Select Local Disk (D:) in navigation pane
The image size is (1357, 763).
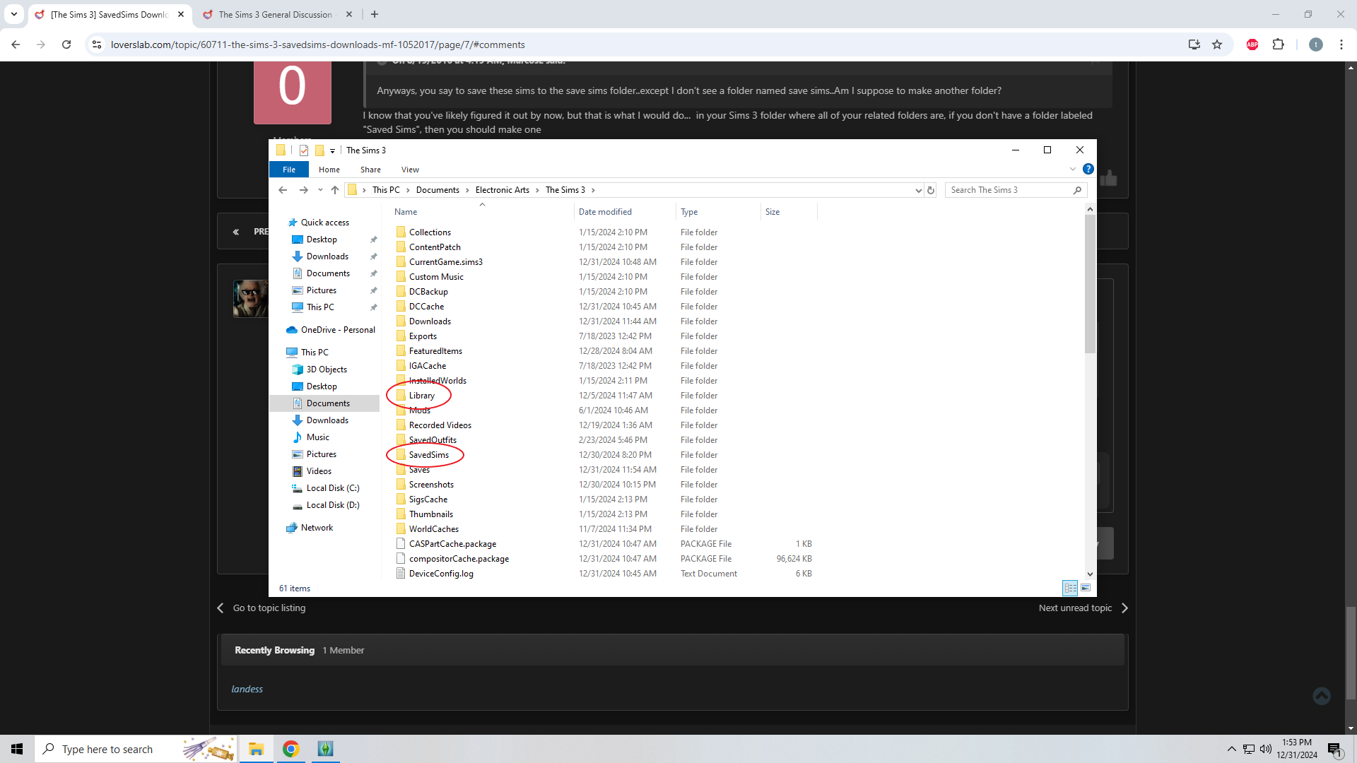tap(333, 505)
